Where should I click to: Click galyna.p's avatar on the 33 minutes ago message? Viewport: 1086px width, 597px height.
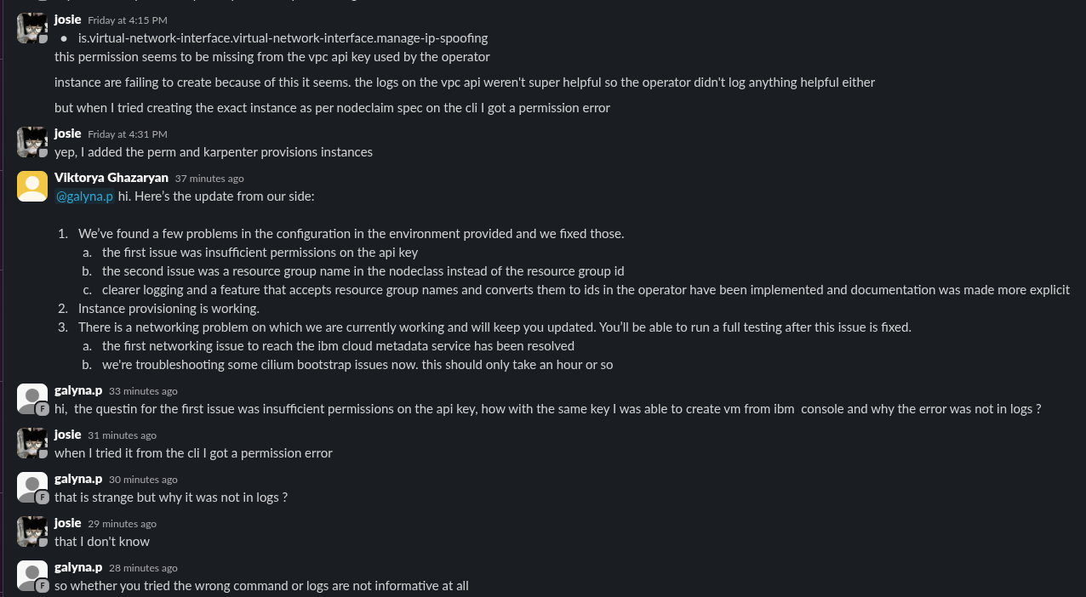pos(31,399)
